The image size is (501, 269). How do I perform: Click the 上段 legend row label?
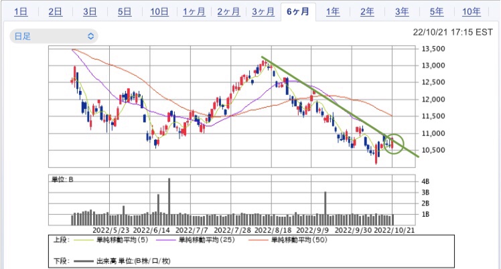pyautogui.click(x=62, y=240)
